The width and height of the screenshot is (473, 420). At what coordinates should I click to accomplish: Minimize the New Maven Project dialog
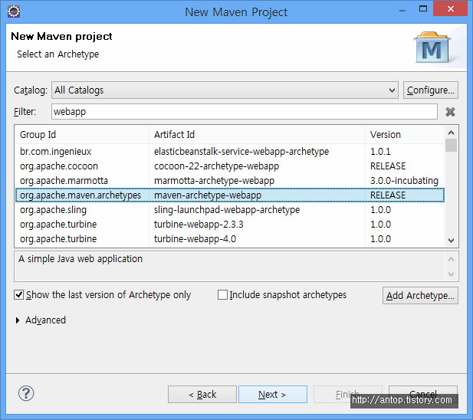click(x=402, y=10)
